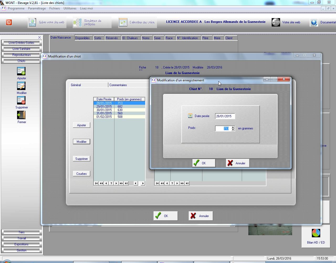Viewport: 336px width, 263px height.
Task: Switch to the Commentaires tab
Action: (118, 85)
